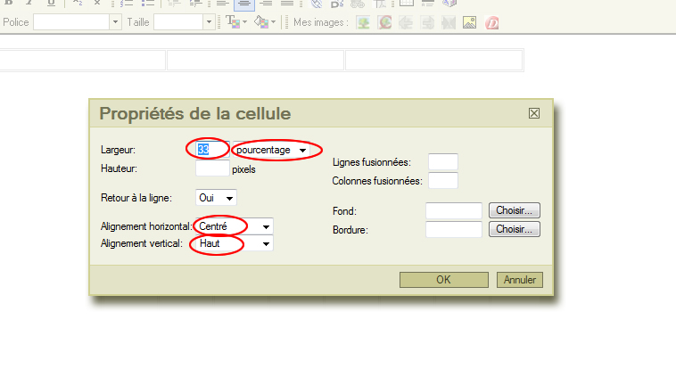The height and width of the screenshot is (369, 676).
Task: Click the text color icon
Action: pyautogui.click(x=233, y=22)
